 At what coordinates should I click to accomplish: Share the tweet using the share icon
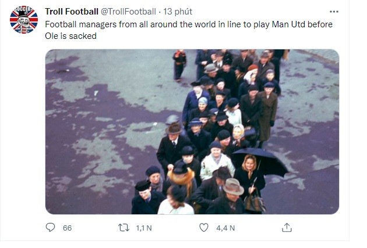click(x=287, y=228)
